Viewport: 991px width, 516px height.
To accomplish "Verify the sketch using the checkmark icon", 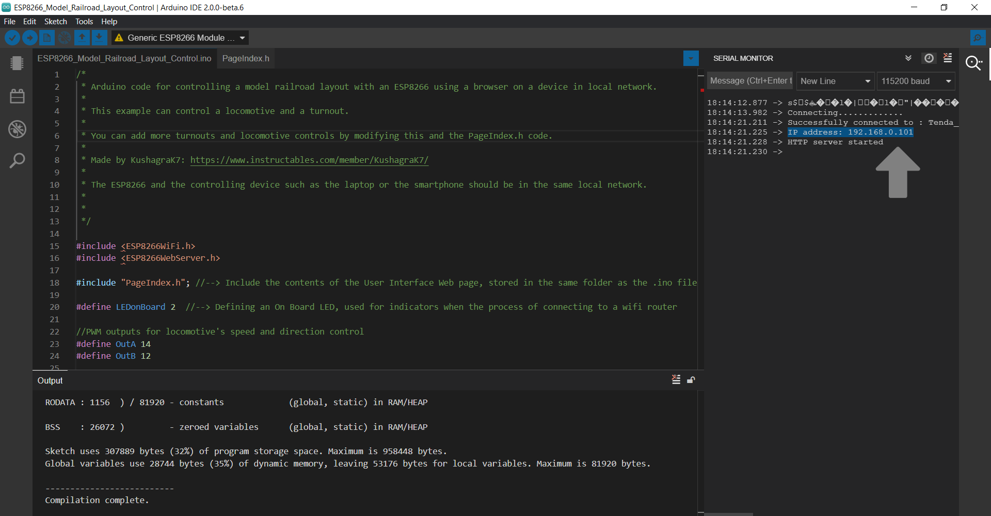I will pos(12,38).
